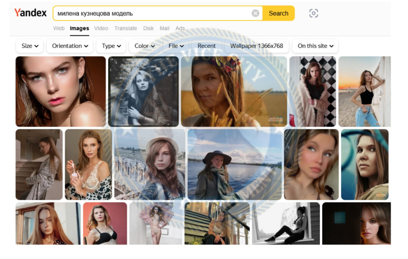This screenshot has width=408, height=259.
Task: Clear the search query with the X icon
Action: (256, 13)
